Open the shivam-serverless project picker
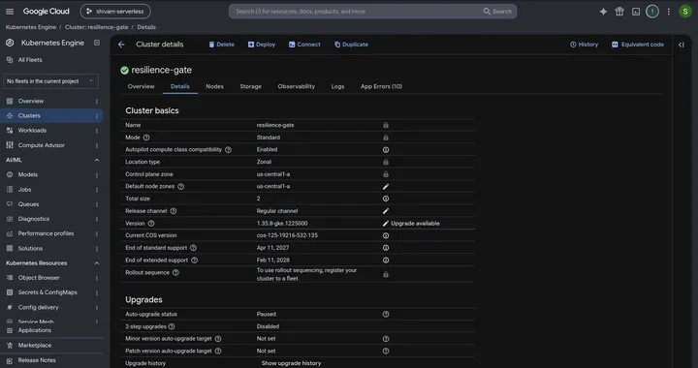The height and width of the screenshot is (368, 698). pos(115,12)
